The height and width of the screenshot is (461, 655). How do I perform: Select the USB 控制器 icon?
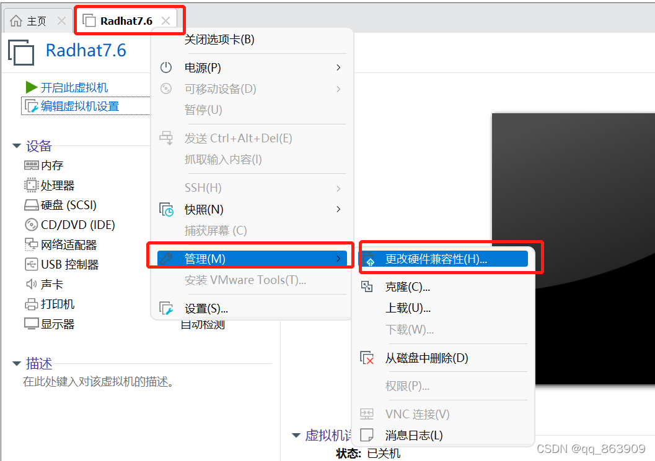(x=32, y=264)
